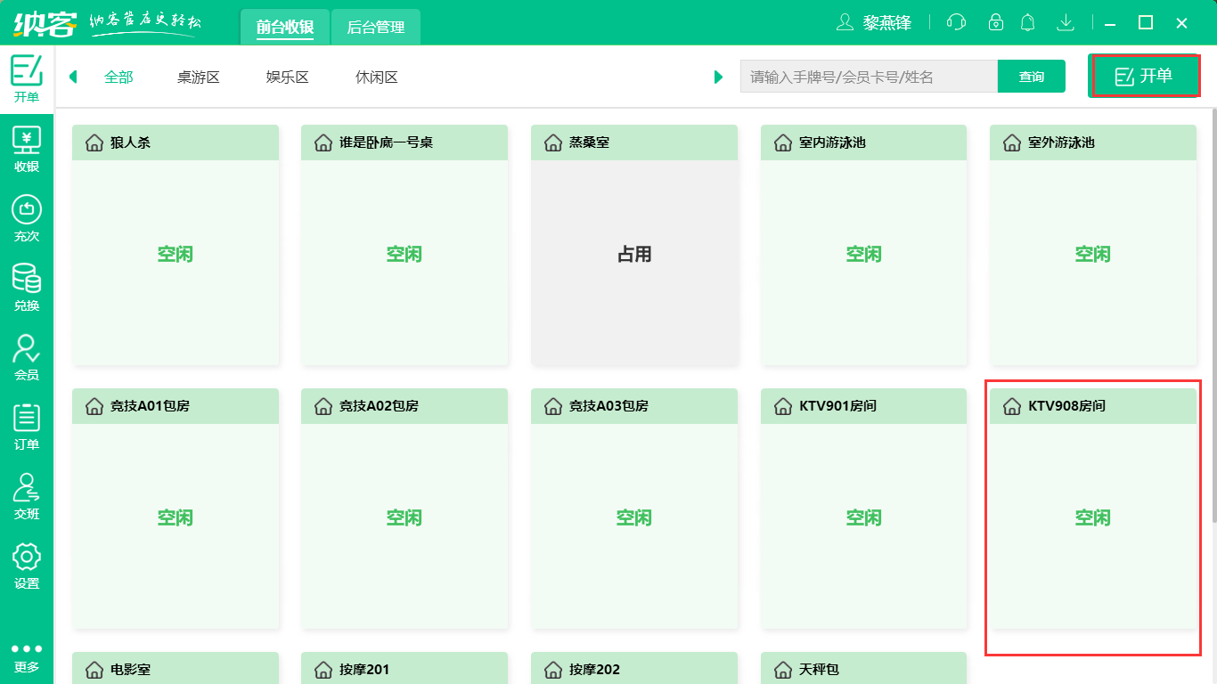Collapse area tabs with left arrow
Image resolution: width=1217 pixels, height=684 pixels.
(x=73, y=77)
